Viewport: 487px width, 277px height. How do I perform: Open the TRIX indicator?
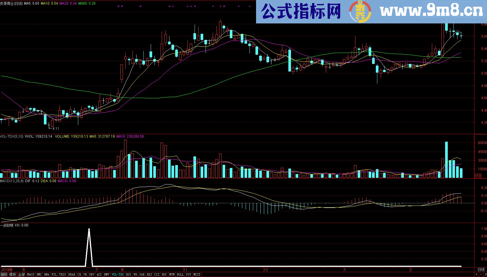tap(63, 274)
